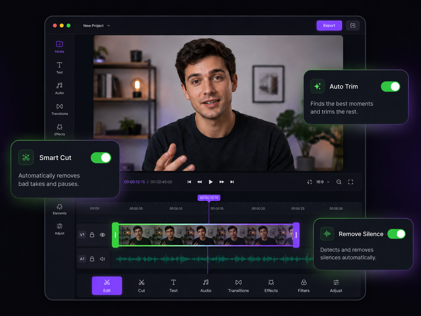421x316 pixels.
Task: Open the Elements panel in sidebar
Action: click(x=60, y=210)
